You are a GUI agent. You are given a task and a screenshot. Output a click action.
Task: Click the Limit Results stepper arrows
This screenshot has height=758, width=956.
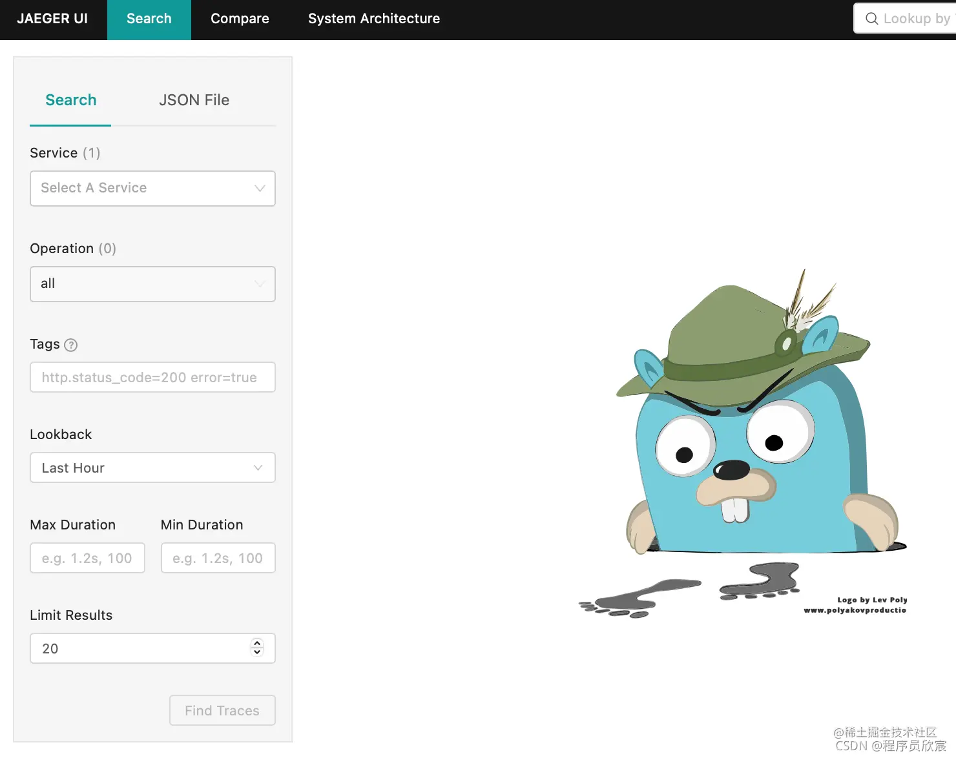click(257, 647)
